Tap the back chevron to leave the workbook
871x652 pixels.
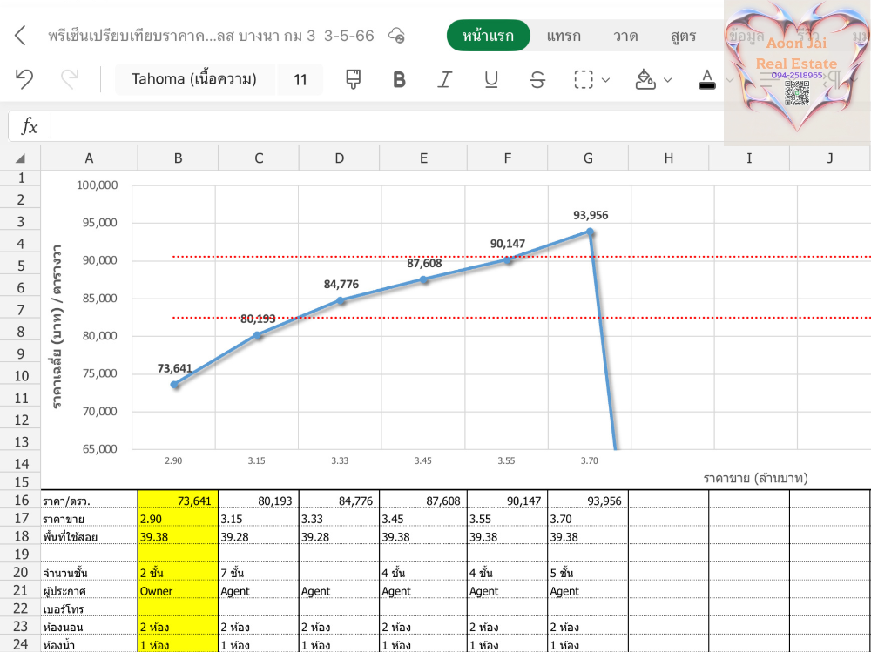click(21, 36)
